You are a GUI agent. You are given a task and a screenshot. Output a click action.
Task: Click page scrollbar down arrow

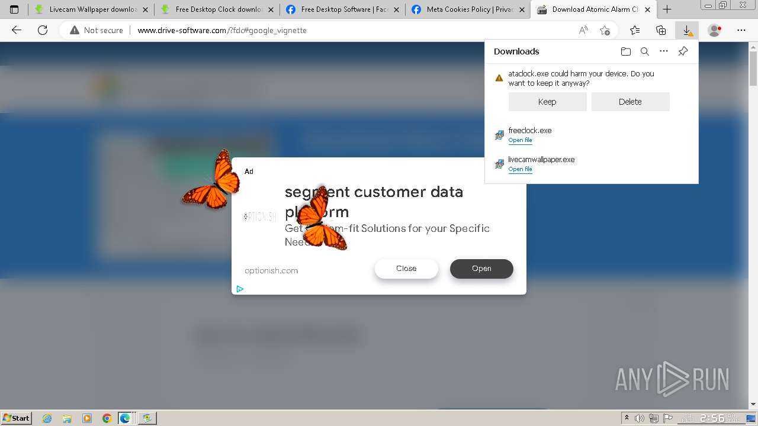coord(753,404)
